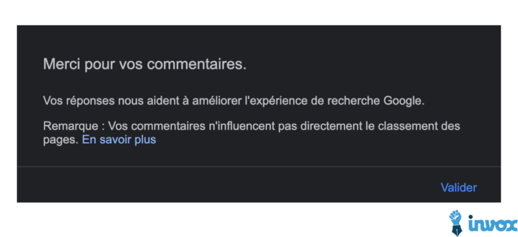Click the pen nib under the fist logo
Screen dimensions: 518x237
457,231
